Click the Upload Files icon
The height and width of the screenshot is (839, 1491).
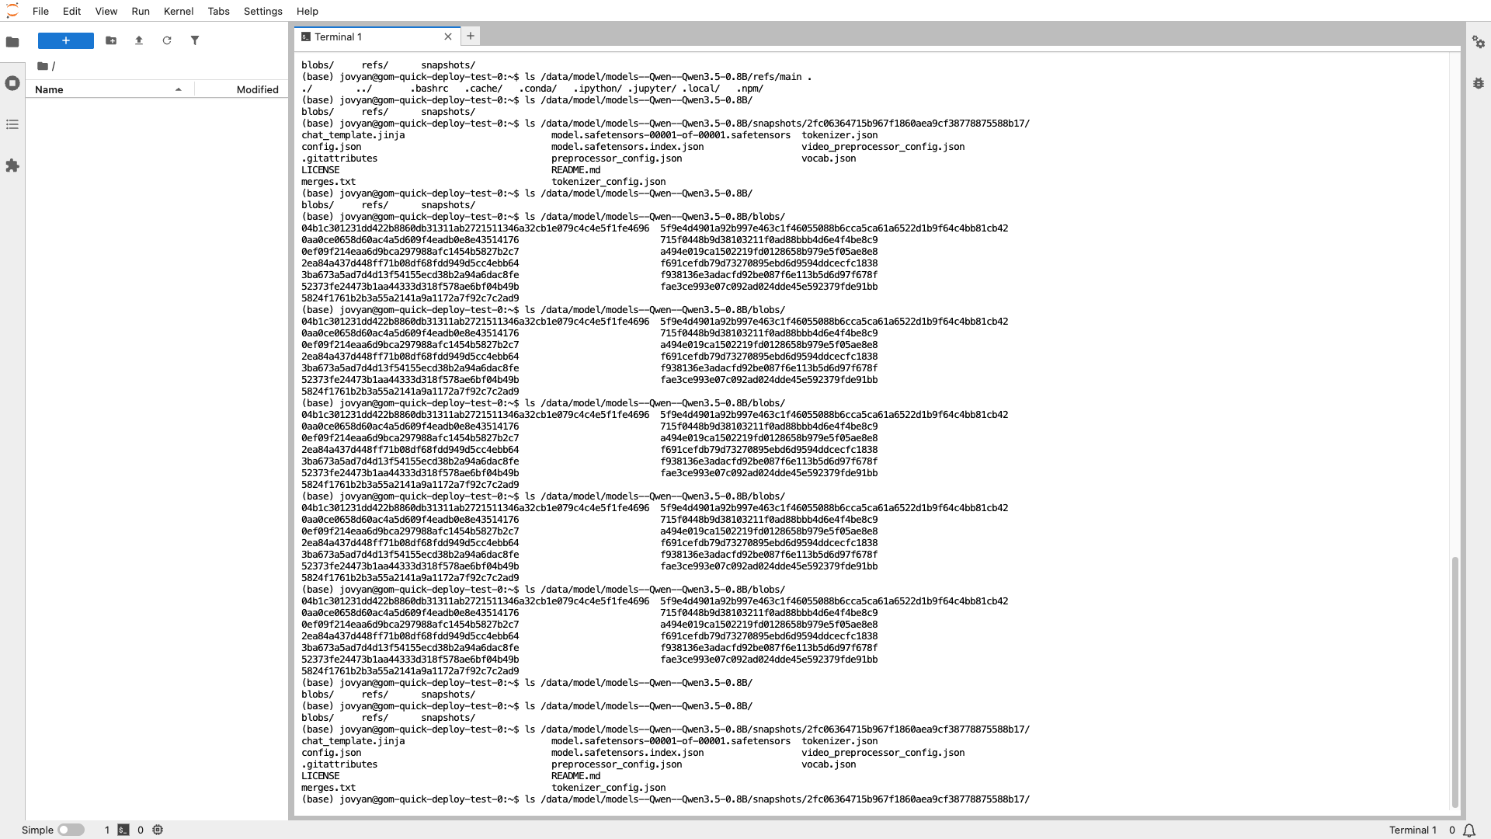pyautogui.click(x=139, y=40)
